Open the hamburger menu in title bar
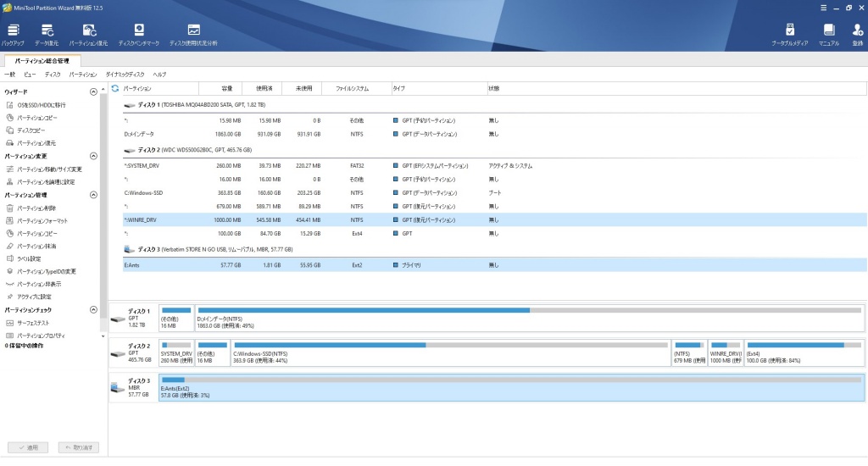This screenshot has height=466, width=868. point(823,8)
